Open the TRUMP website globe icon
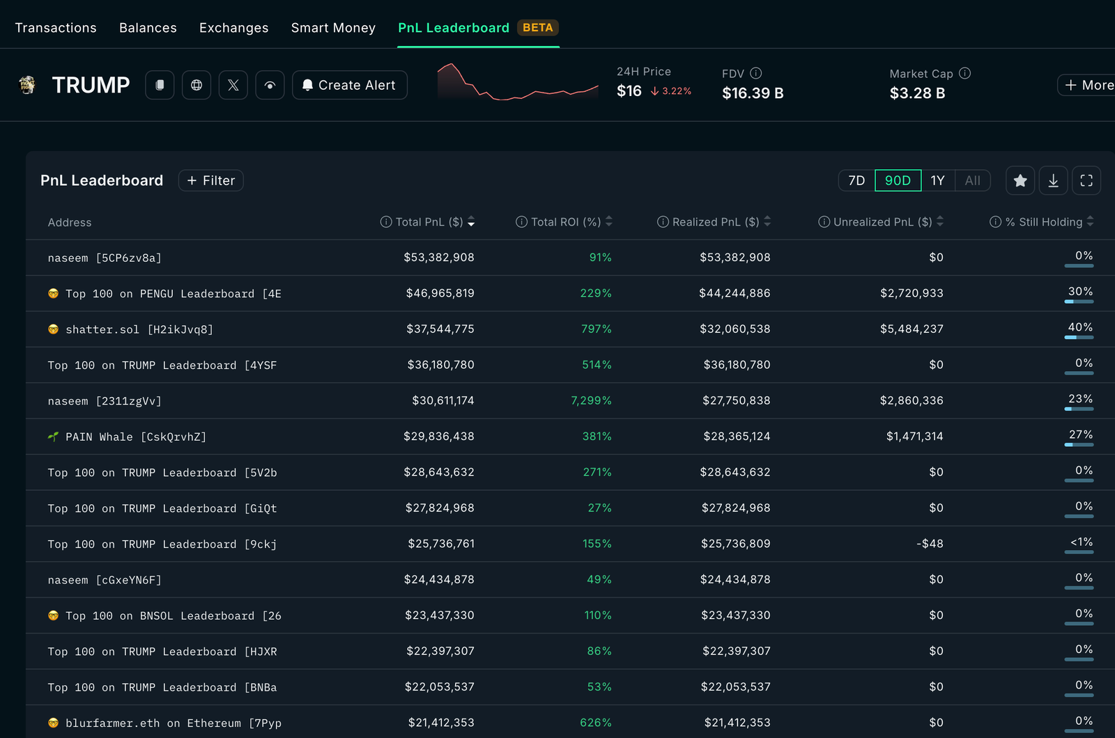 (197, 85)
